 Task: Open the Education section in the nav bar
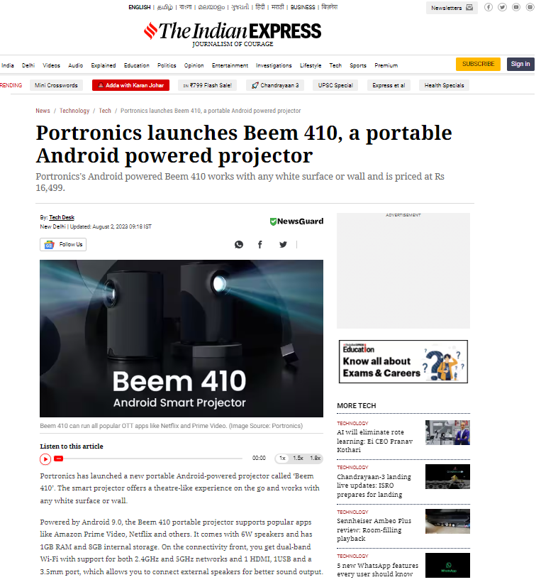(x=136, y=65)
